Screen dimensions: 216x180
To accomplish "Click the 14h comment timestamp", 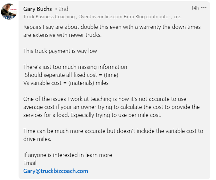I will coord(195,8).
